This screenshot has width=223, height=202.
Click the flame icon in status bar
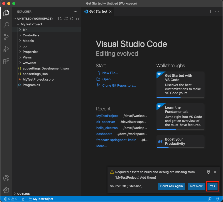click(23, 199)
